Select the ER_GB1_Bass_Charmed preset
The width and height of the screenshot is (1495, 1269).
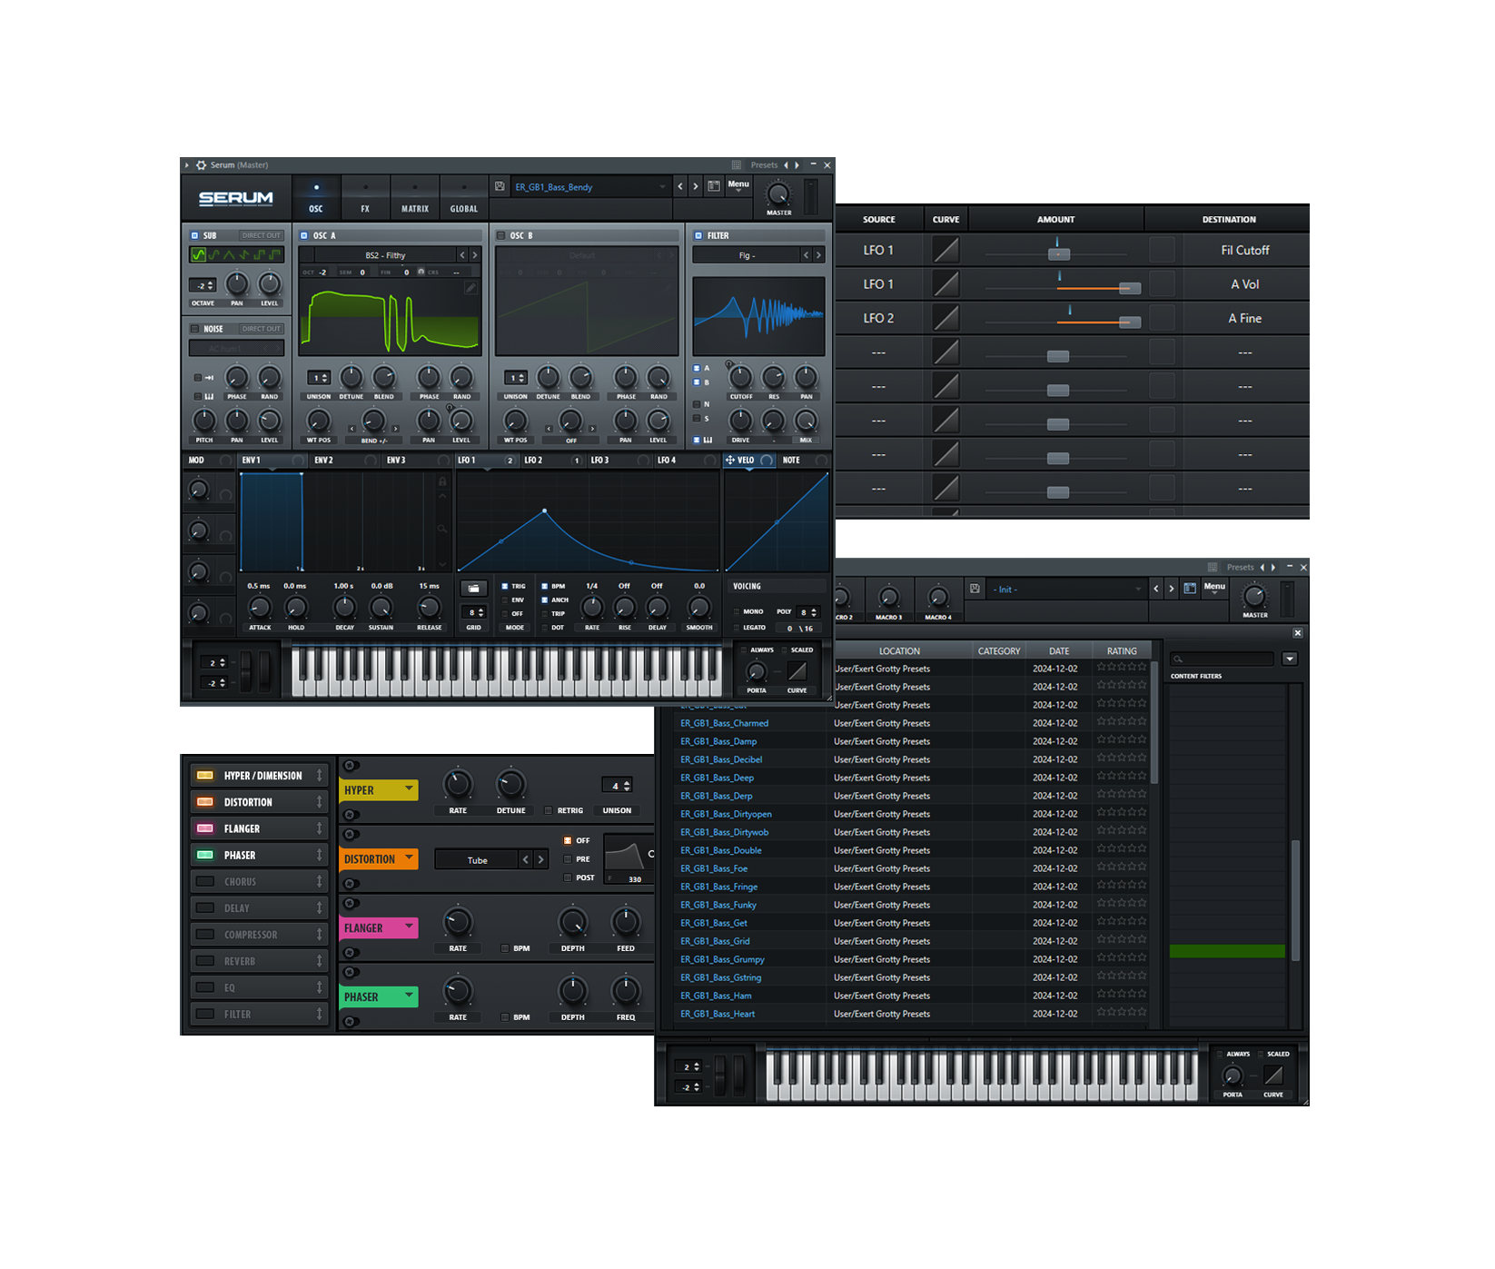pyautogui.click(x=724, y=723)
